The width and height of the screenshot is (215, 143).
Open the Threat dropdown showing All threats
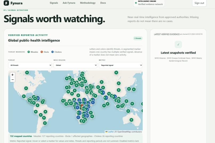pyautogui.click(x=30, y=65)
